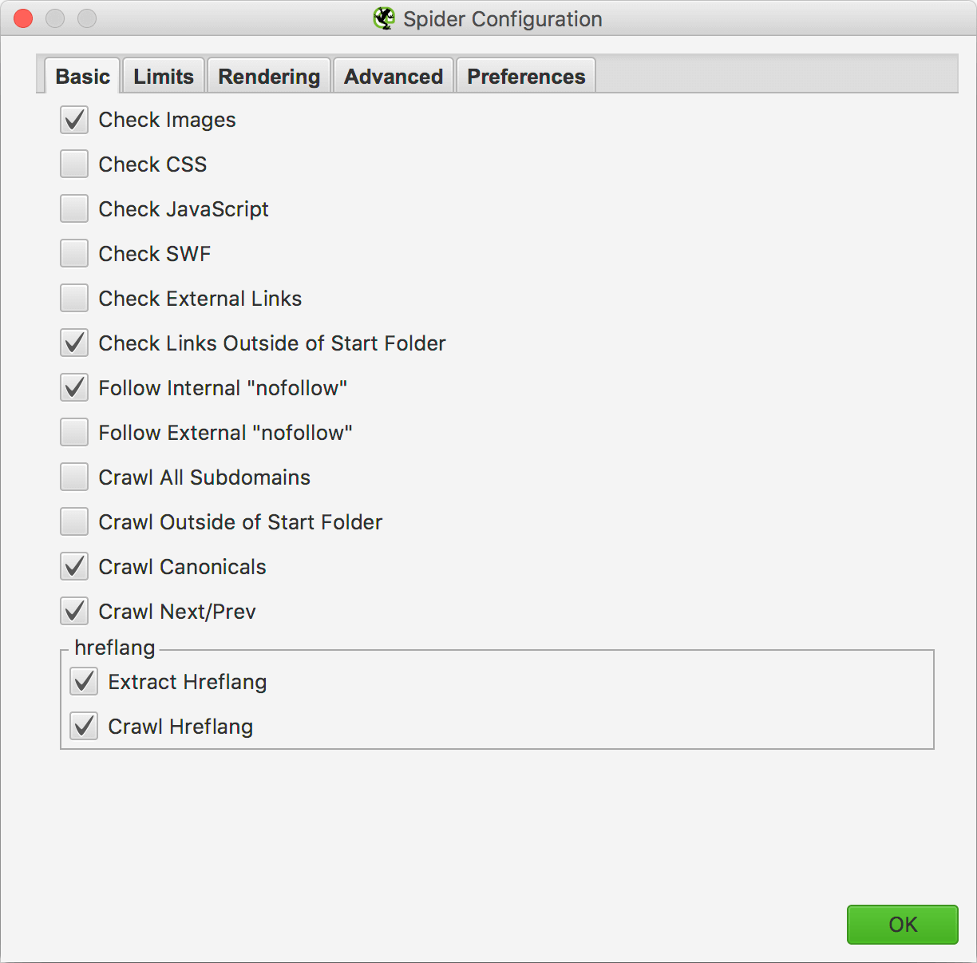Disable Check Links Outside of Start Folder
Image resolution: width=977 pixels, height=963 pixels.
click(74, 343)
